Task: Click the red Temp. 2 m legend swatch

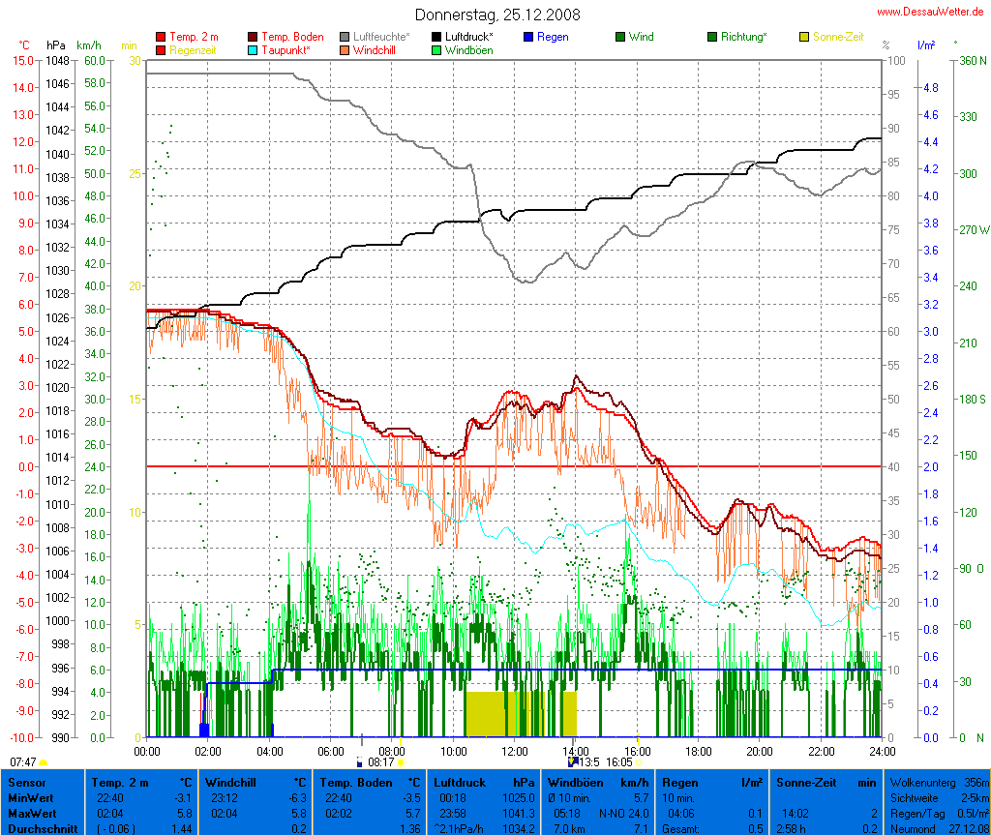Action: [x=161, y=38]
